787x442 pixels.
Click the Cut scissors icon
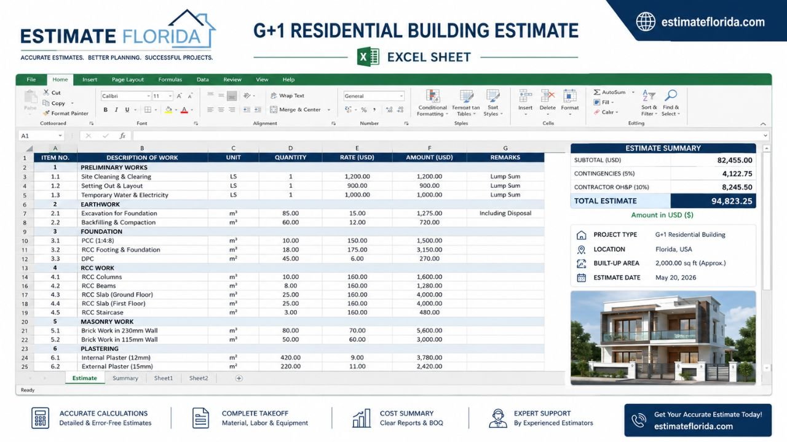pyautogui.click(x=46, y=93)
